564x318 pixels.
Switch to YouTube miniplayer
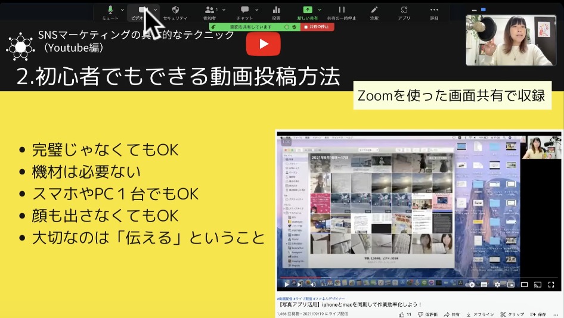pyautogui.click(x=511, y=285)
